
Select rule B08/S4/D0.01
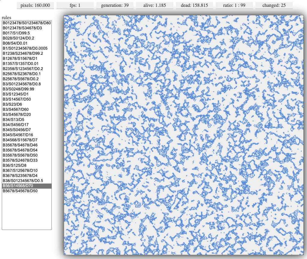pos(27,43)
